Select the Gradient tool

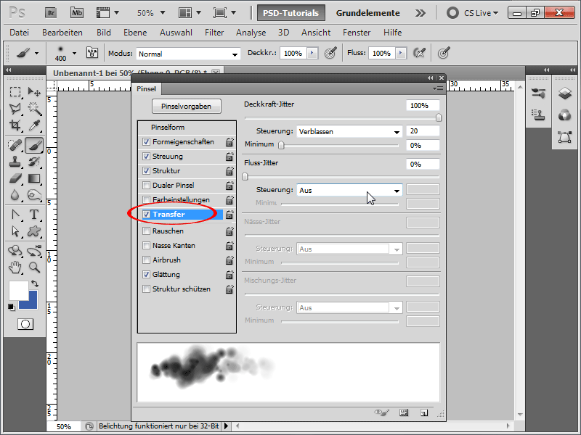pos(34,178)
